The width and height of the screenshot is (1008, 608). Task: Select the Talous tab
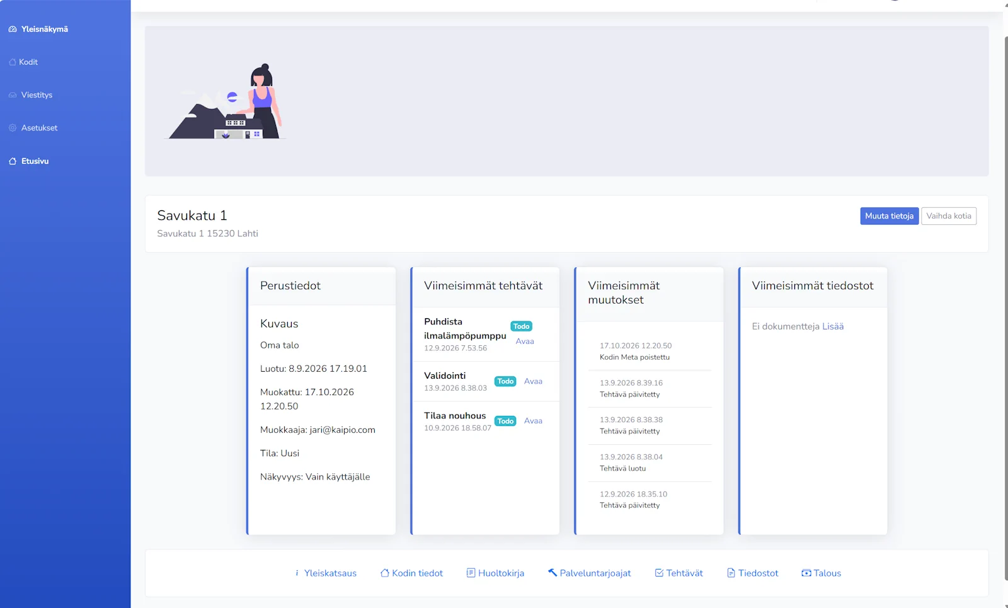821,573
